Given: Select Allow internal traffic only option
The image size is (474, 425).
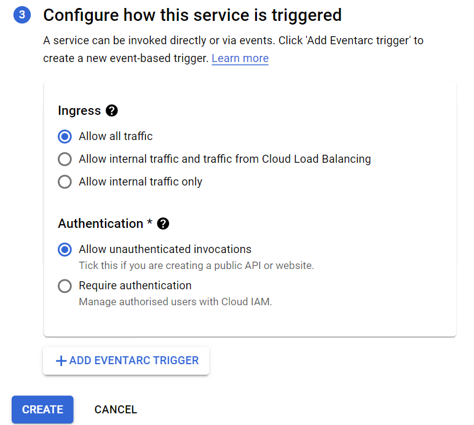Looking at the screenshot, I should coord(65,182).
